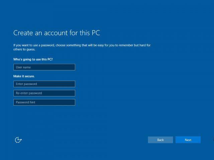Select the Re-enter password field

[44, 93]
